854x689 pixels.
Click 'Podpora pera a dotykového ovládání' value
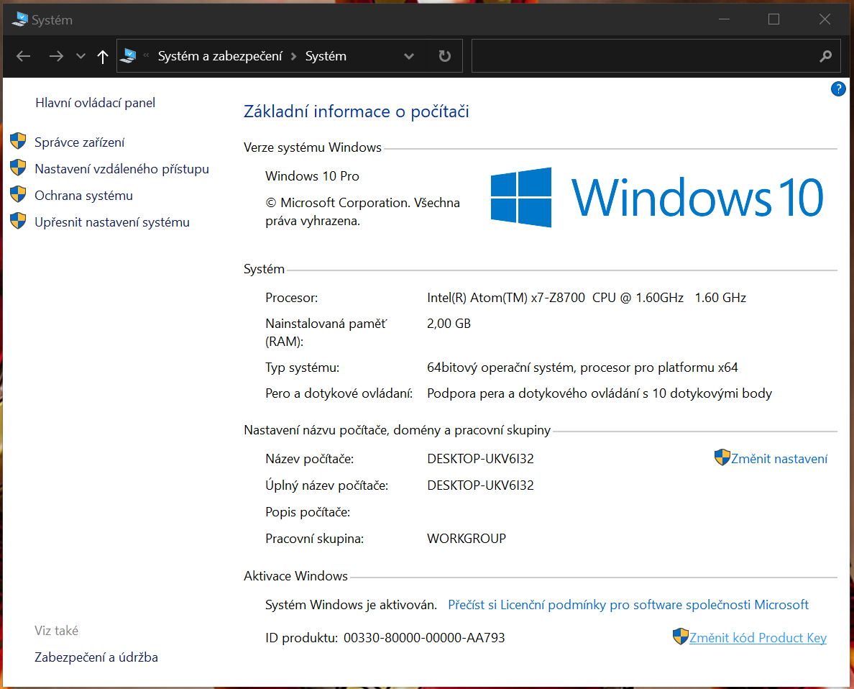(600, 393)
